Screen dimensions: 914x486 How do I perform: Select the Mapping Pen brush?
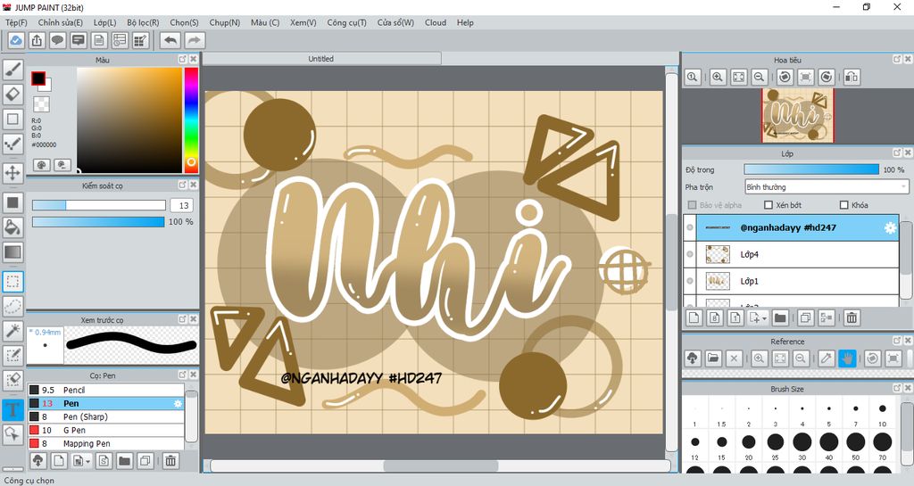(x=106, y=443)
